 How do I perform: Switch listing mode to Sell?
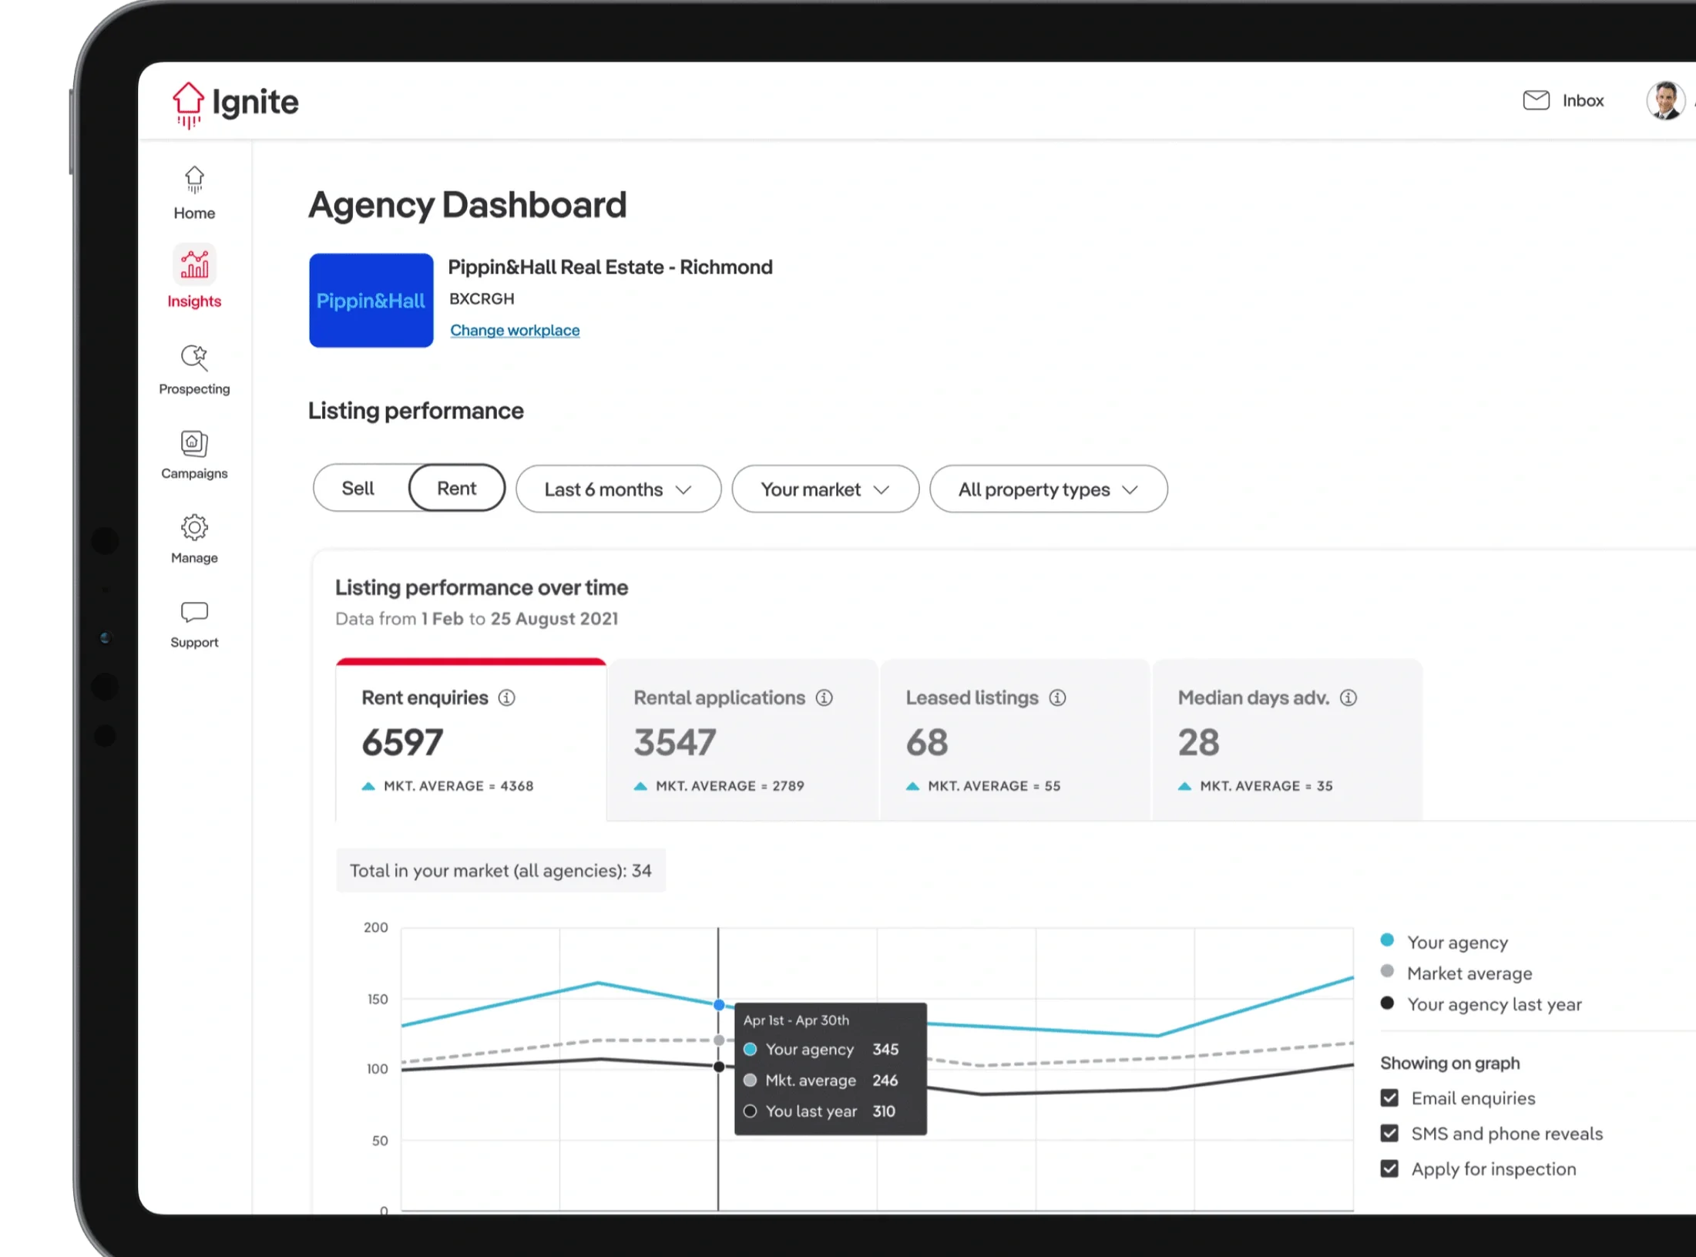358,489
